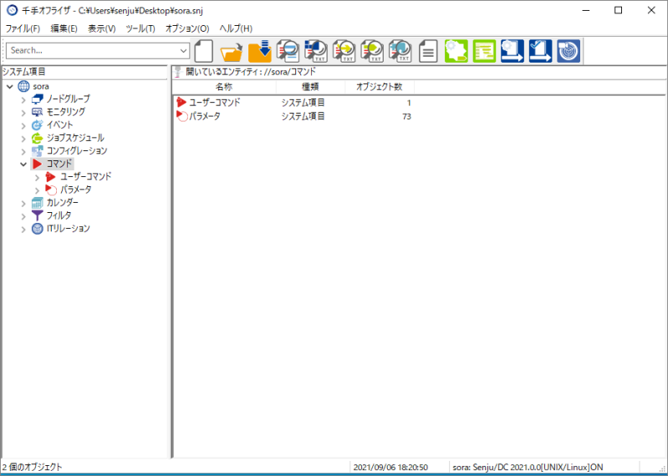The width and height of the screenshot is (668, 476).
Task: Sort list by 種類 column header
Action: (310, 87)
